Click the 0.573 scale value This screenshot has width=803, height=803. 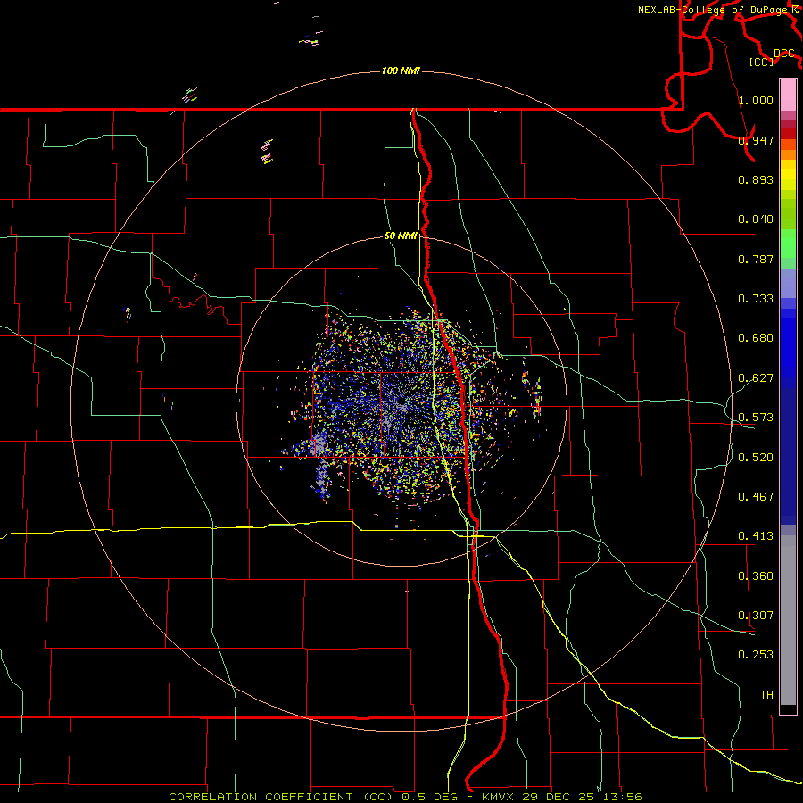[756, 418]
